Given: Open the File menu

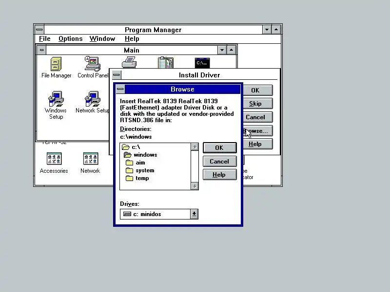Looking at the screenshot, I should (45, 39).
